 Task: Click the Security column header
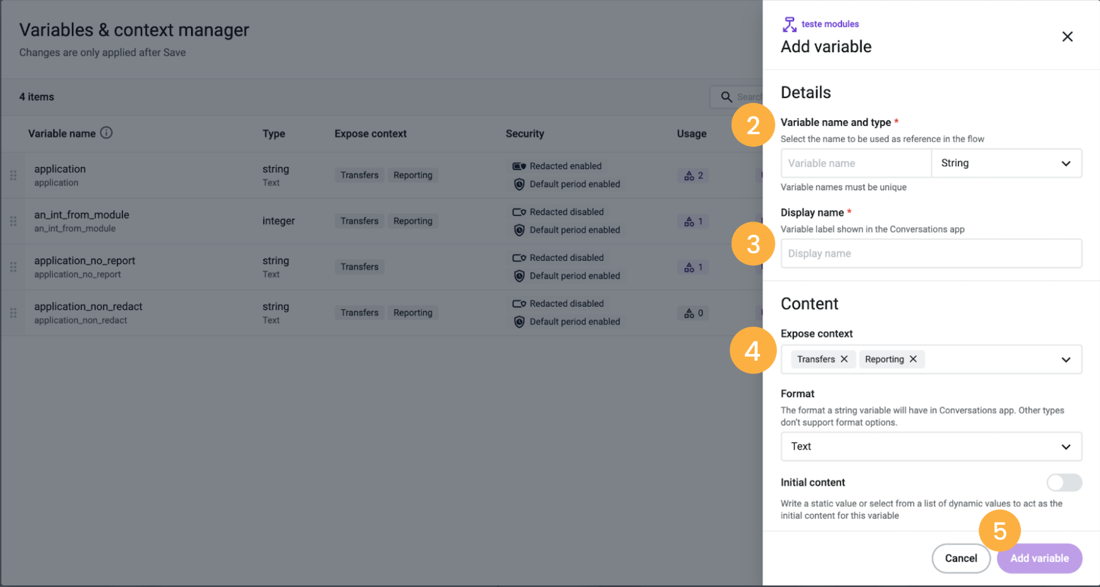click(x=524, y=134)
